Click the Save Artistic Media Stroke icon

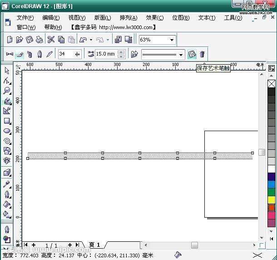(x=192, y=54)
